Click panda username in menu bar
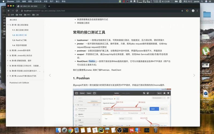This screenshot has height=134, width=214. click(197, 1)
